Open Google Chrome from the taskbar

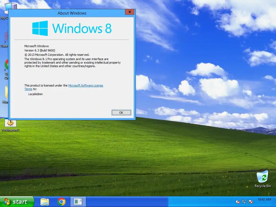[61, 202]
